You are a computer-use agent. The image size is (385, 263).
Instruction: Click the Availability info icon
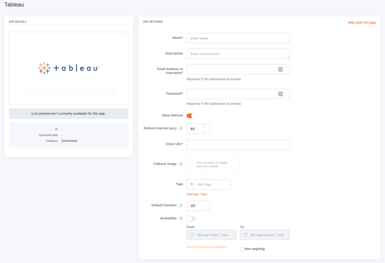(x=181, y=219)
